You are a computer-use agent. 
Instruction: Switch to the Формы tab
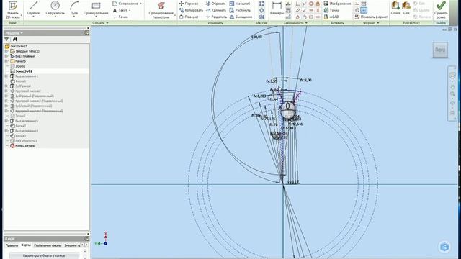coord(26,245)
